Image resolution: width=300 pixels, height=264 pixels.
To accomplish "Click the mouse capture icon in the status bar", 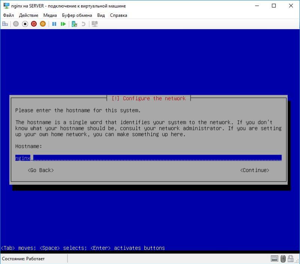I will click(x=283, y=258).
